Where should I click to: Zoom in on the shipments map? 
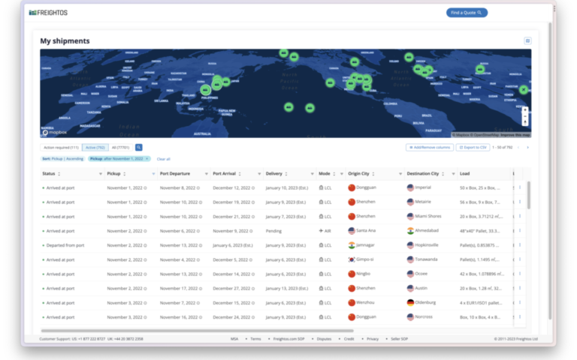pos(524,110)
